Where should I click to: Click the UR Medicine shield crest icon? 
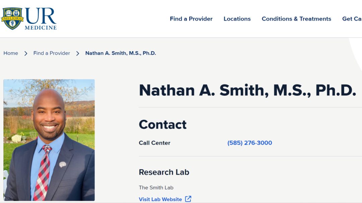(12, 18)
